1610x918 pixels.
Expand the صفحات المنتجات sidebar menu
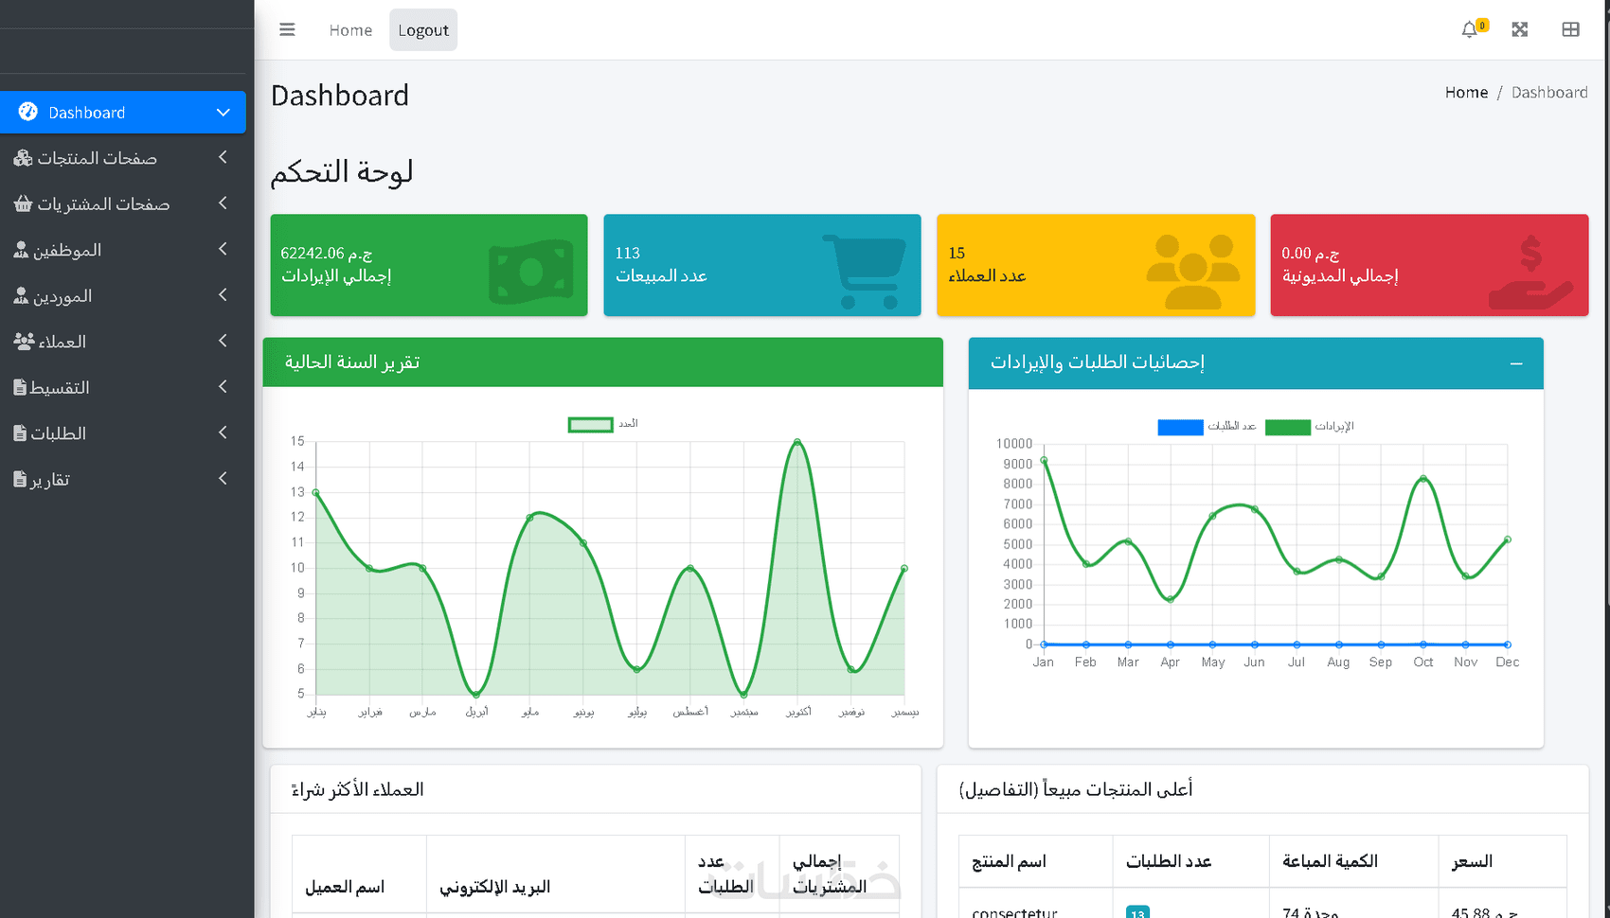pos(123,158)
